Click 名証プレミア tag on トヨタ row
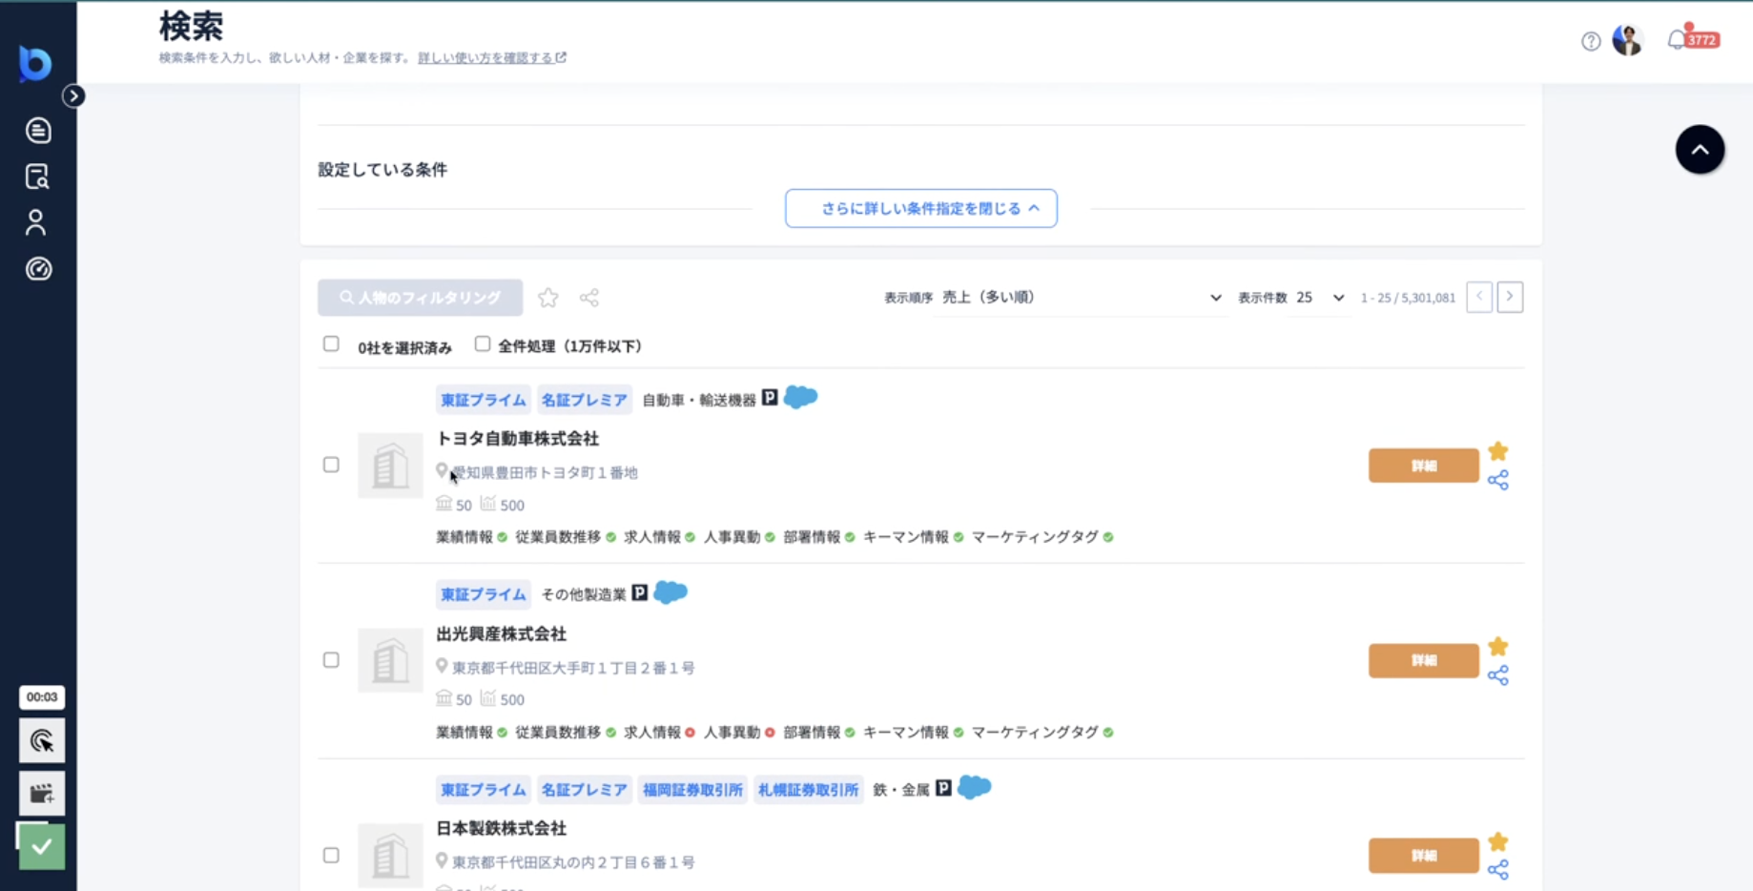This screenshot has height=891, width=1753. [585, 400]
